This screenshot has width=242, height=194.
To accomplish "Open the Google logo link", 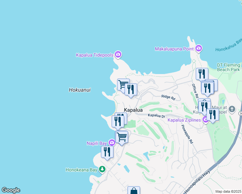I will point(11,190).
